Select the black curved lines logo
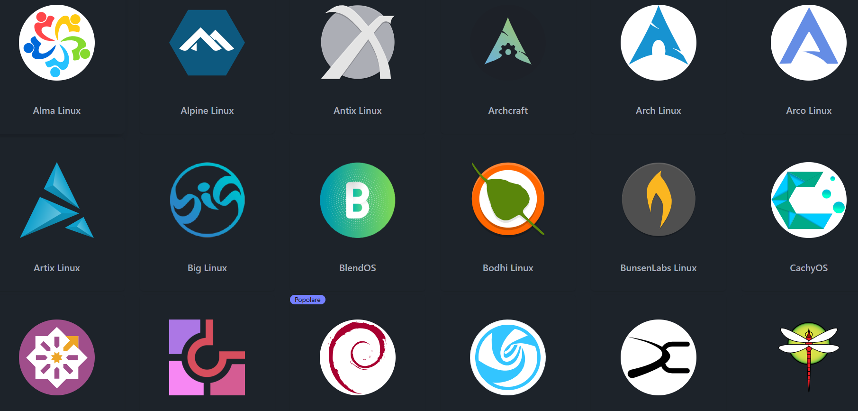 pos(659,357)
